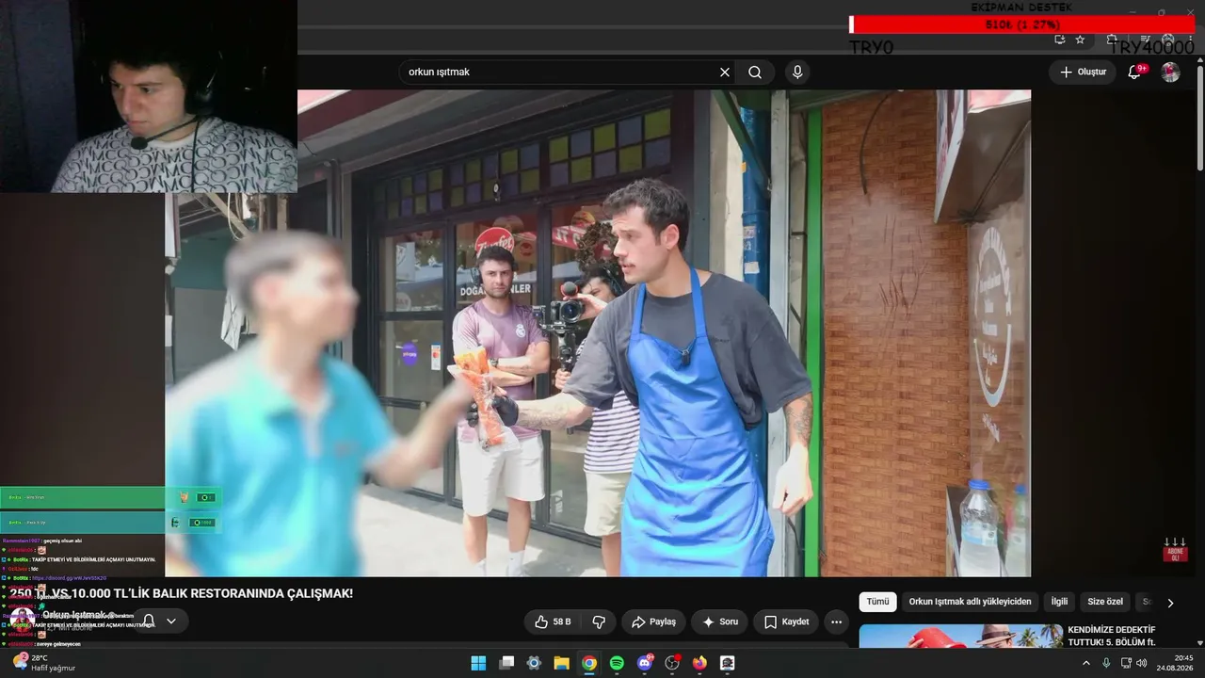
Task: Select the İlgili filter chip
Action: [1059, 602]
